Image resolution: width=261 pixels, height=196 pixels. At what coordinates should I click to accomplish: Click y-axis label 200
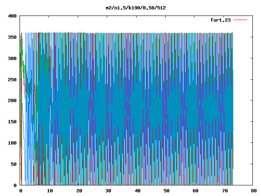click(12, 100)
